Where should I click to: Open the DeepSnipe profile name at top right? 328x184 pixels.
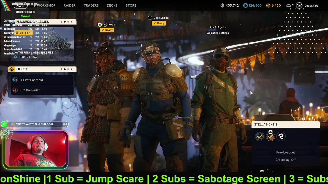(x=311, y=6)
